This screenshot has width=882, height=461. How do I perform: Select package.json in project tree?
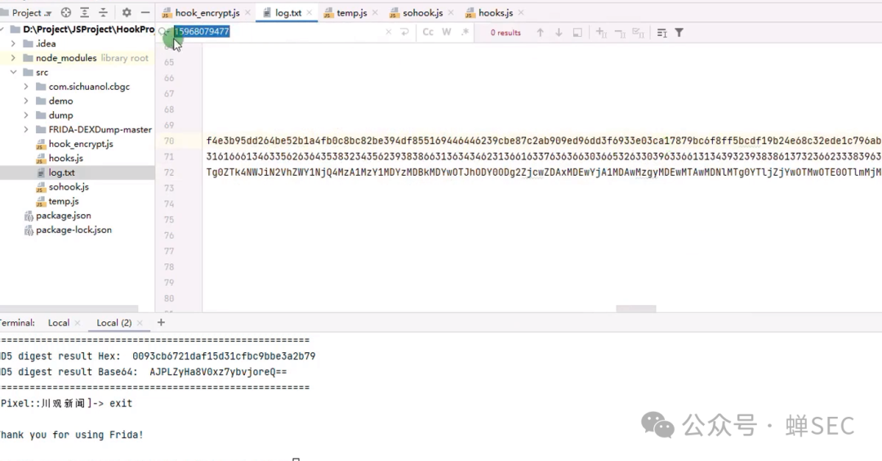coord(63,216)
